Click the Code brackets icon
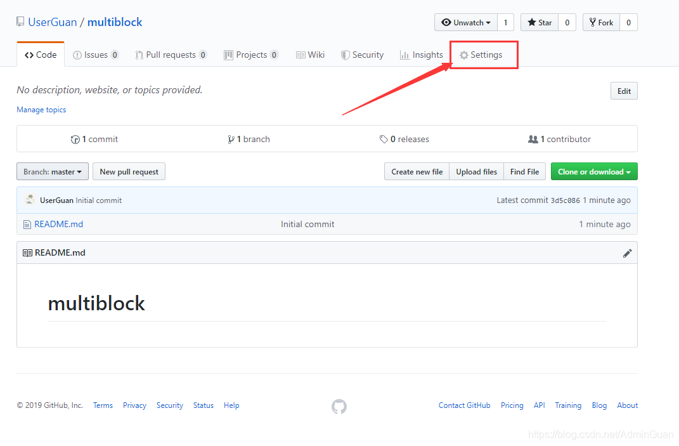This screenshot has width=679, height=446. coord(29,55)
